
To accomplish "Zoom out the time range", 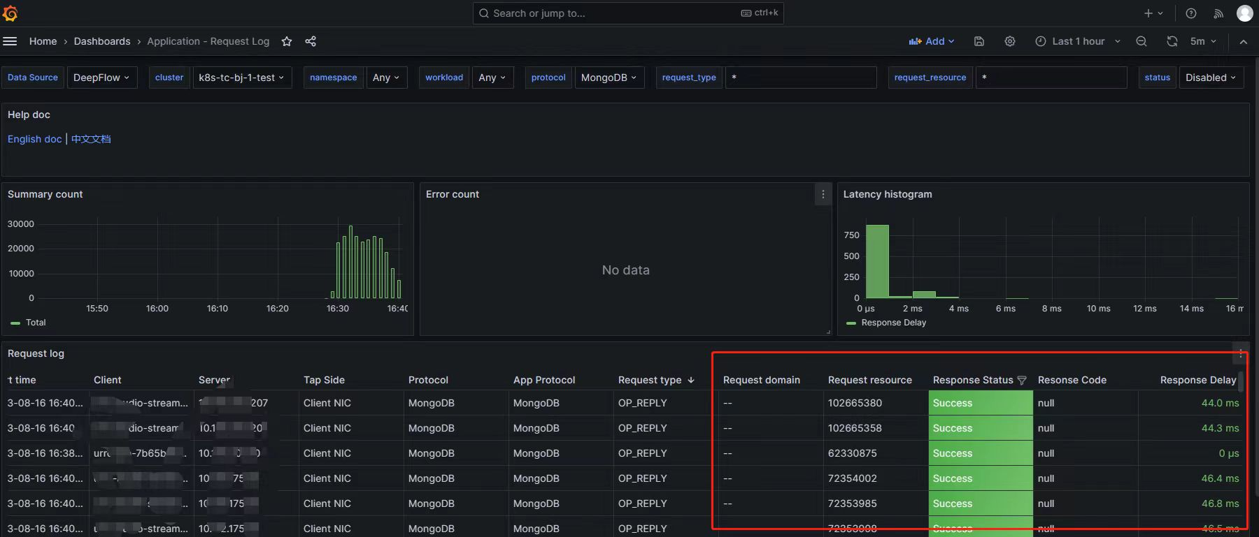I will click(x=1141, y=41).
